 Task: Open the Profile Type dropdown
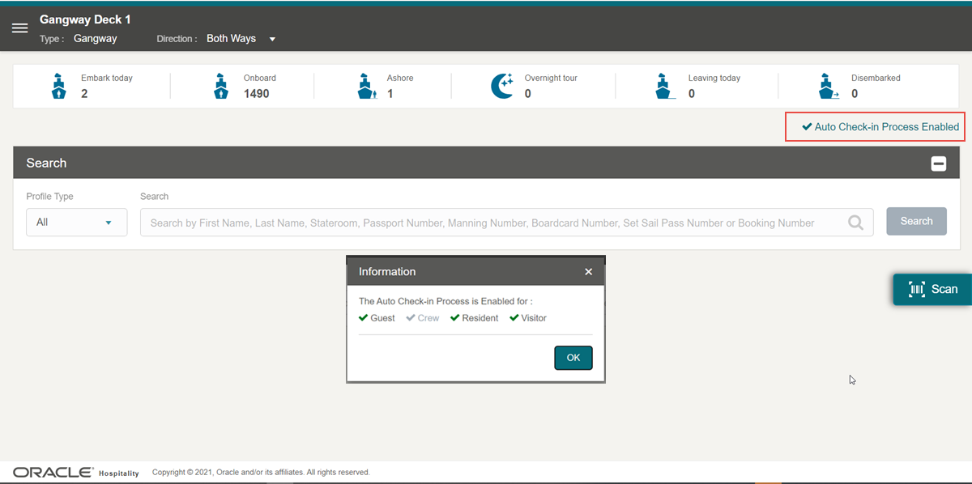(x=77, y=223)
